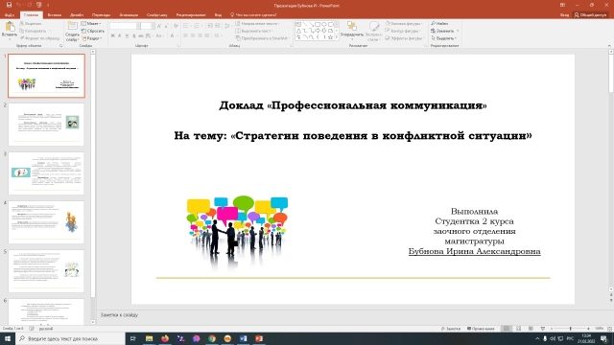Click Найти (Find)
The width and height of the screenshot is (614, 345).
439,23
